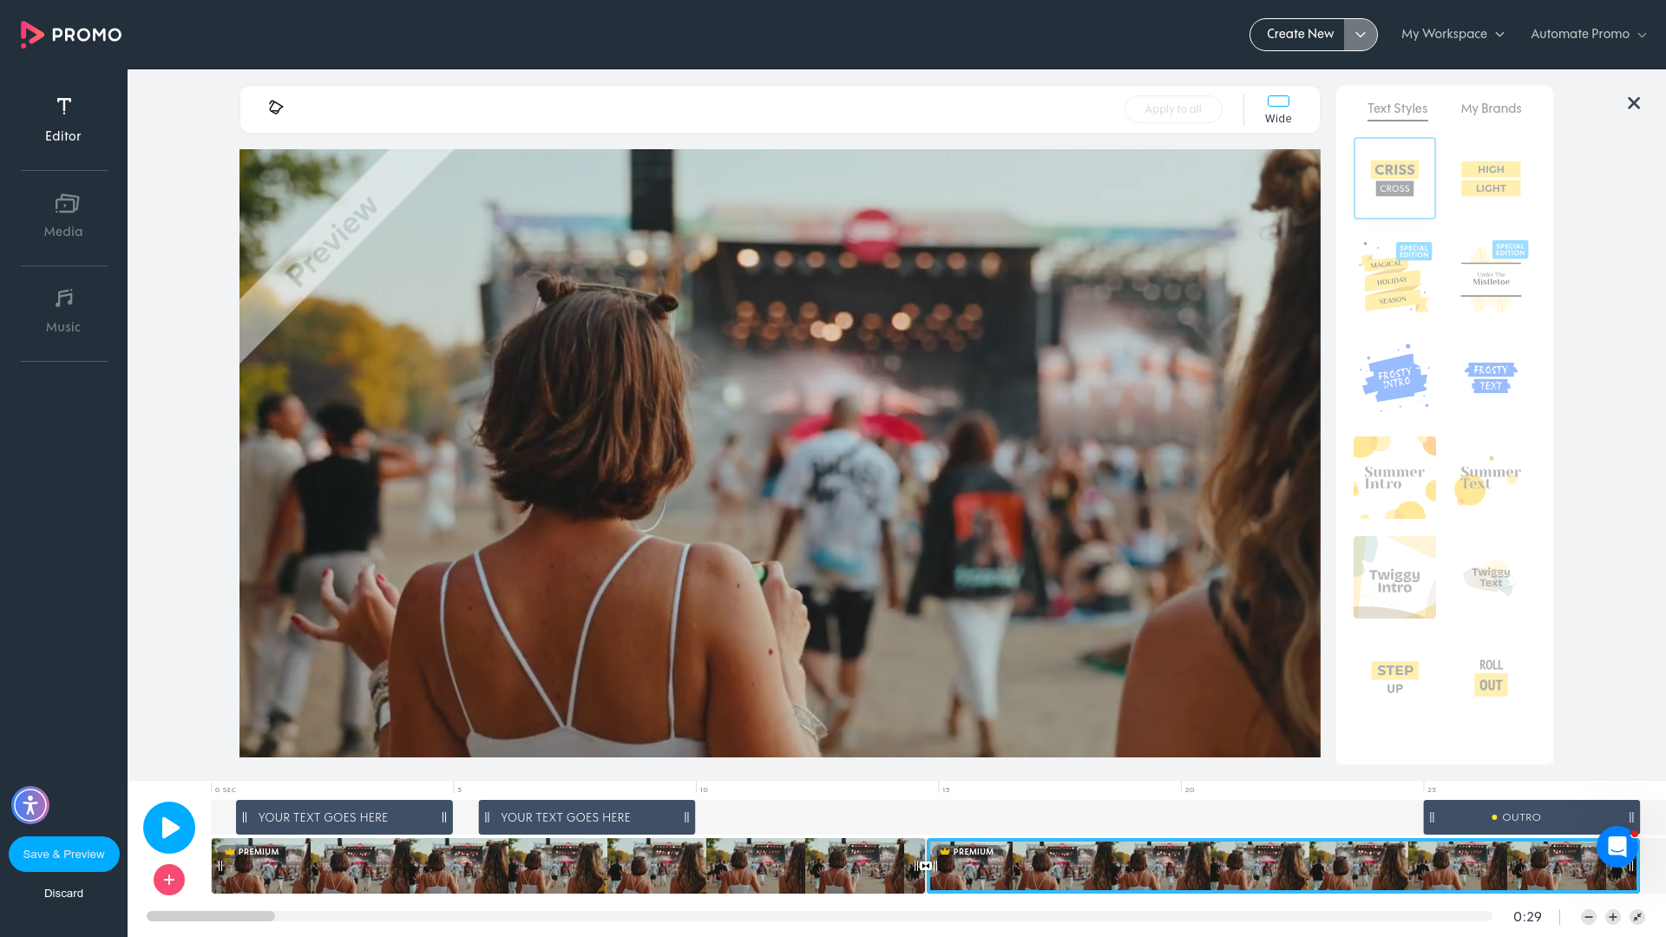Select the Criss Cross text style
The height and width of the screenshot is (937, 1666).
[1394, 178]
